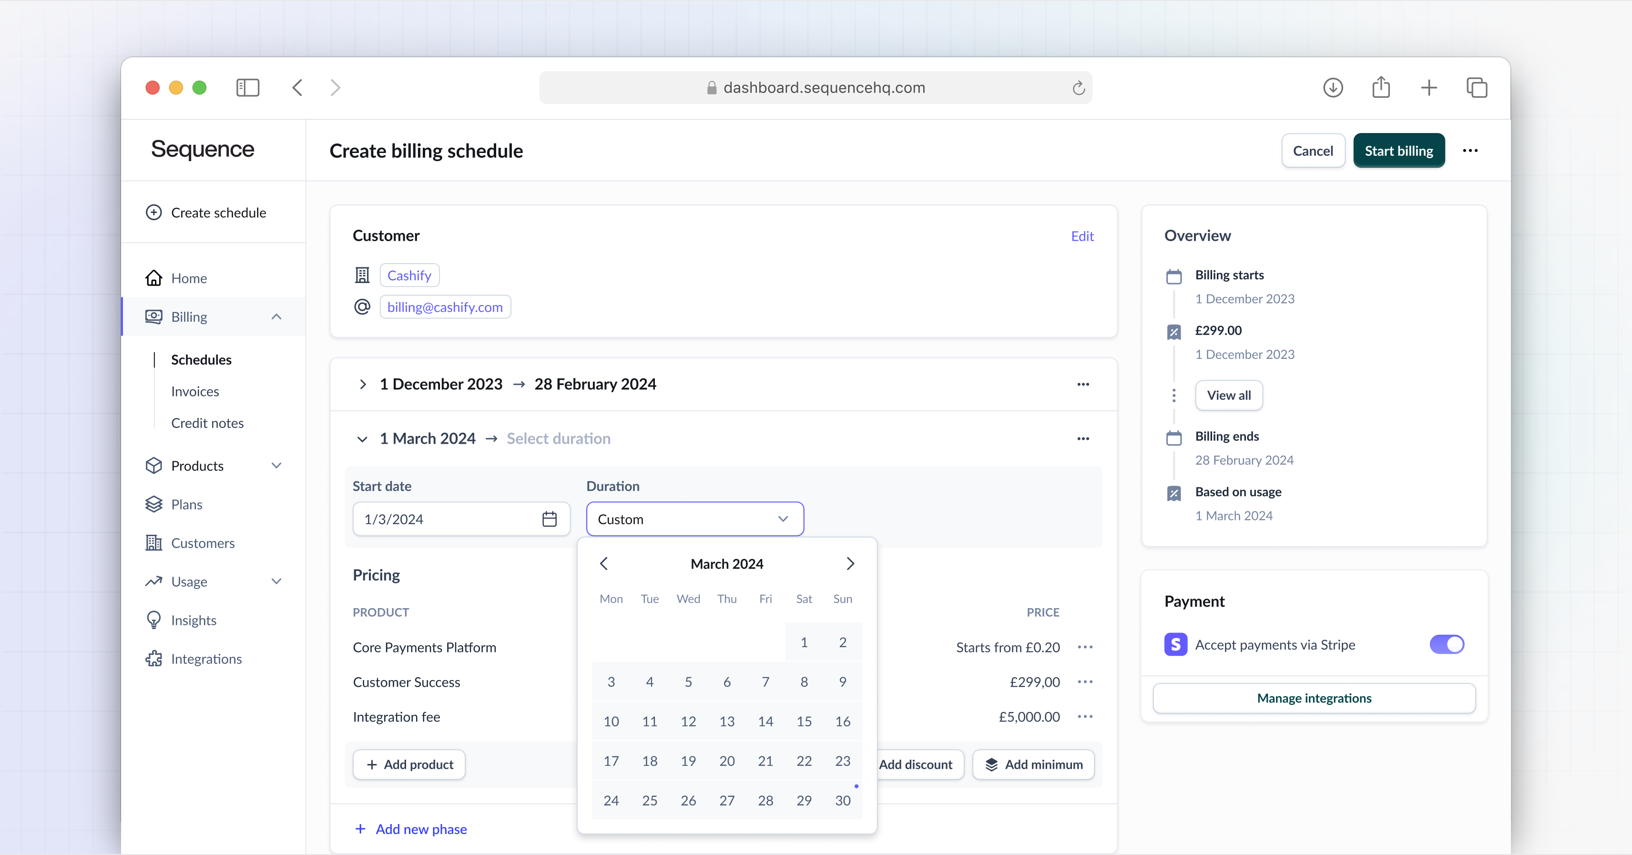Open options for Customer Success row
This screenshot has height=855, width=1632.
coord(1085,682)
